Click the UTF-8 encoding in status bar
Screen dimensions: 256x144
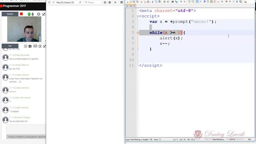click(x=232, y=140)
